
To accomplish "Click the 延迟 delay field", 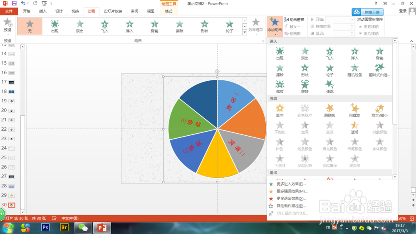I will [343, 33].
